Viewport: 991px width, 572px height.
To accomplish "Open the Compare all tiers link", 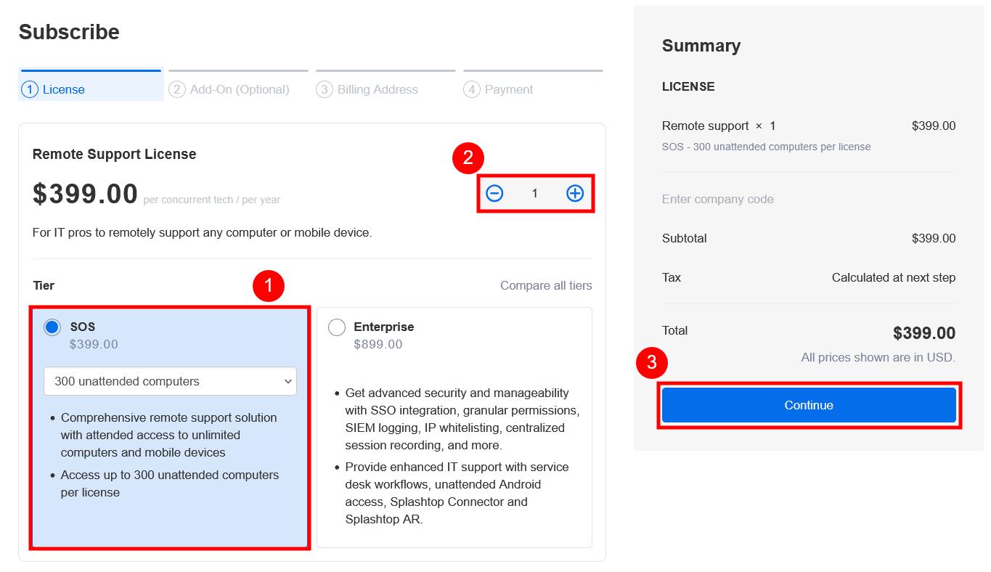I will click(x=546, y=285).
